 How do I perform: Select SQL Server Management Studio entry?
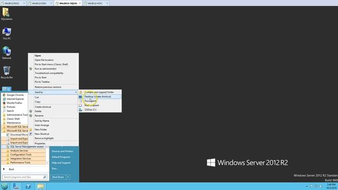tap(23, 147)
